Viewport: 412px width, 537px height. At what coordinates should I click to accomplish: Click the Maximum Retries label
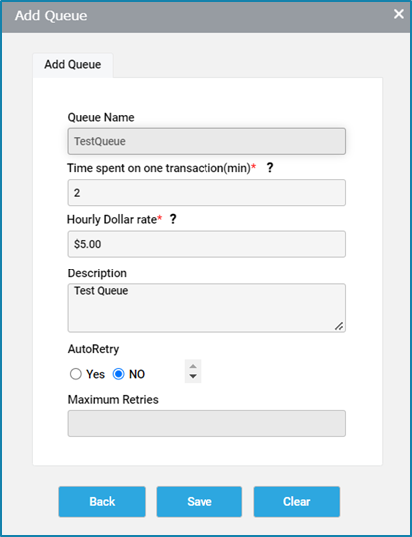pyautogui.click(x=113, y=399)
